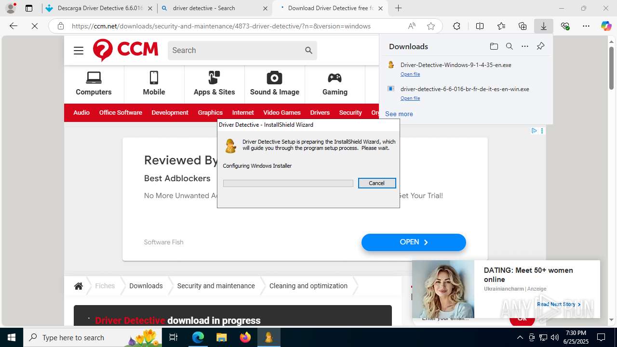Open a new browser tab
The width and height of the screenshot is (617, 347).
point(398,8)
